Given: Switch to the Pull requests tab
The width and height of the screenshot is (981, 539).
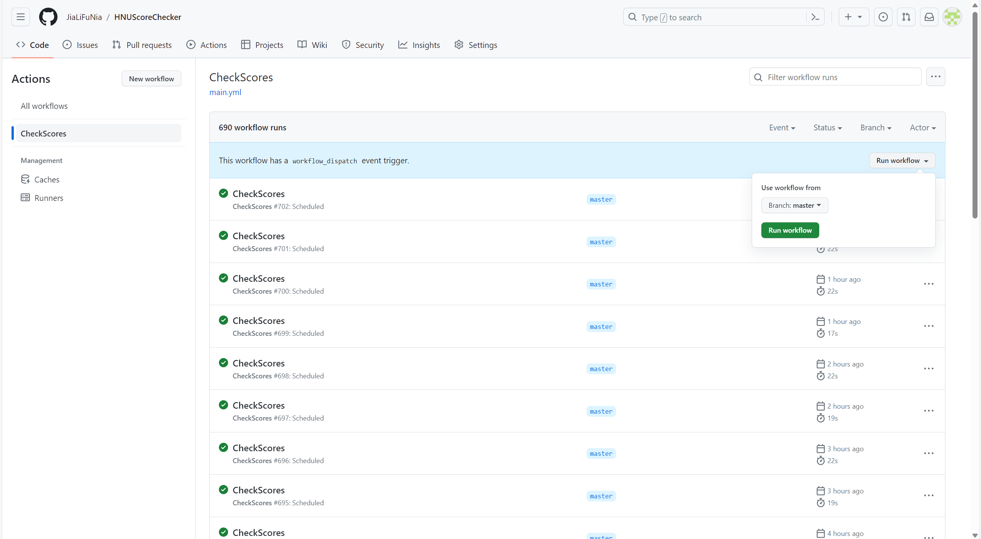Looking at the screenshot, I should [x=142, y=45].
